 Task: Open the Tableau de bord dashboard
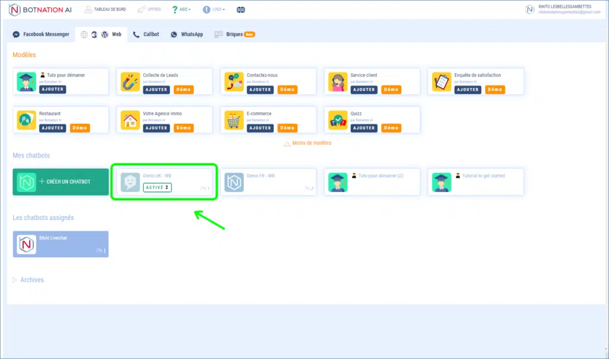point(105,10)
